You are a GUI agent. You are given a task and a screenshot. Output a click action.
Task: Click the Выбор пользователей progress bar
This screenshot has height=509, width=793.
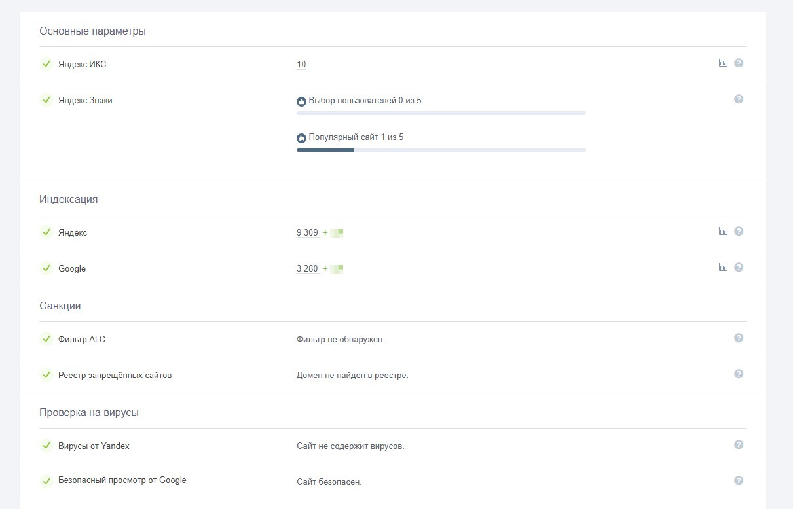pyautogui.click(x=441, y=113)
